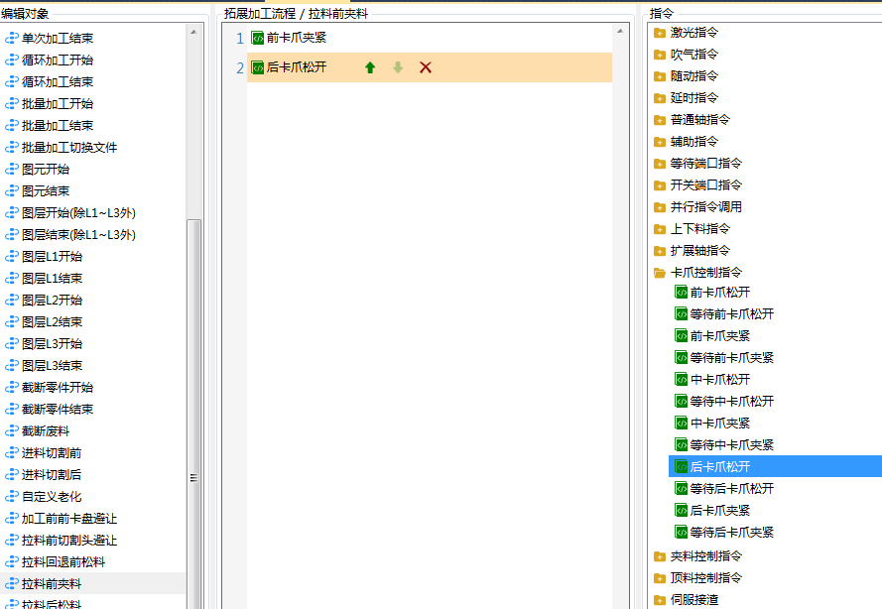Select the 等待中卡爪夹紧 command icon
Image resolution: width=882 pixels, height=609 pixels.
tap(682, 444)
